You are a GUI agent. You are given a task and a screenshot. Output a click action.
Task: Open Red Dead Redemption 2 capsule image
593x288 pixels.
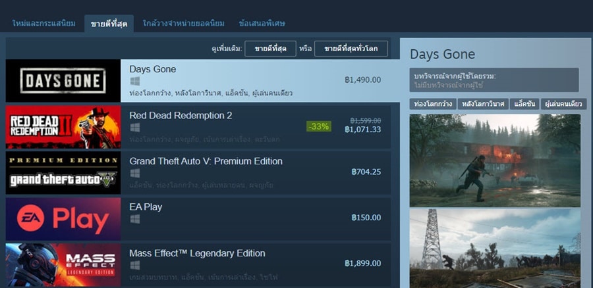pyautogui.click(x=63, y=127)
